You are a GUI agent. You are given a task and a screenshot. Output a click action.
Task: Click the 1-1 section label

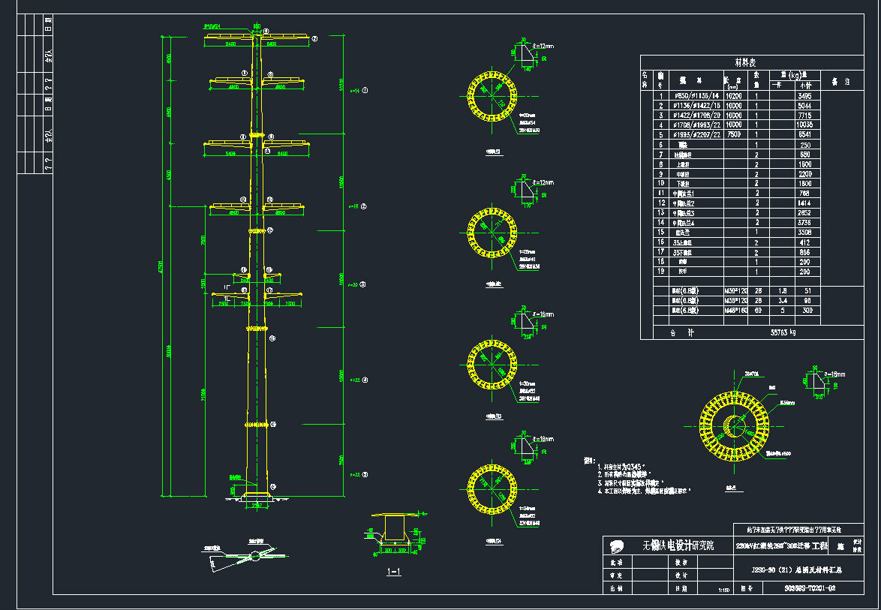coord(393,572)
